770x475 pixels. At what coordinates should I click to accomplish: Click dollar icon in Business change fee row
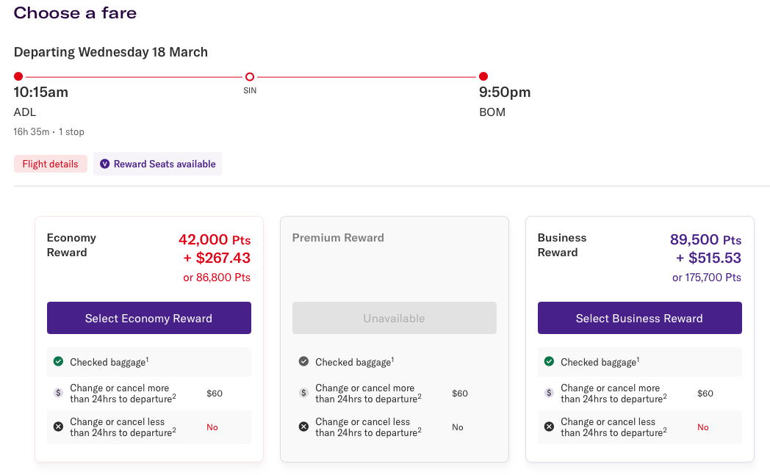click(549, 393)
